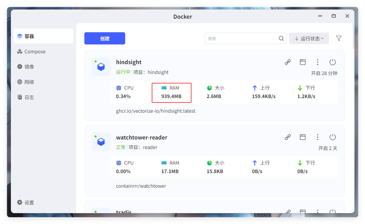365x224 pixels.
Task: Click the link icon for watchtower-reader
Action: [x=288, y=137]
